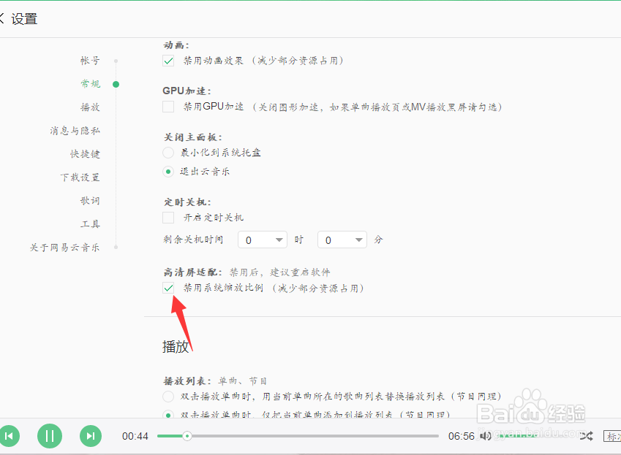
Task: Open 快捷键 settings section
Action: point(85,154)
